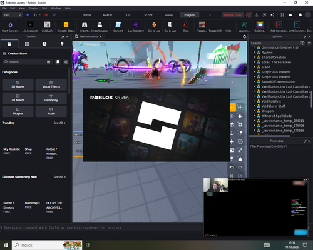Launch the Rojo plugin
This screenshot has width=313, height=250.
pos(186,27)
